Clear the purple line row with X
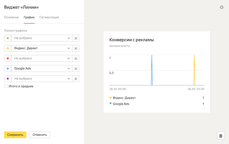229x144 pixels. click(x=76, y=79)
